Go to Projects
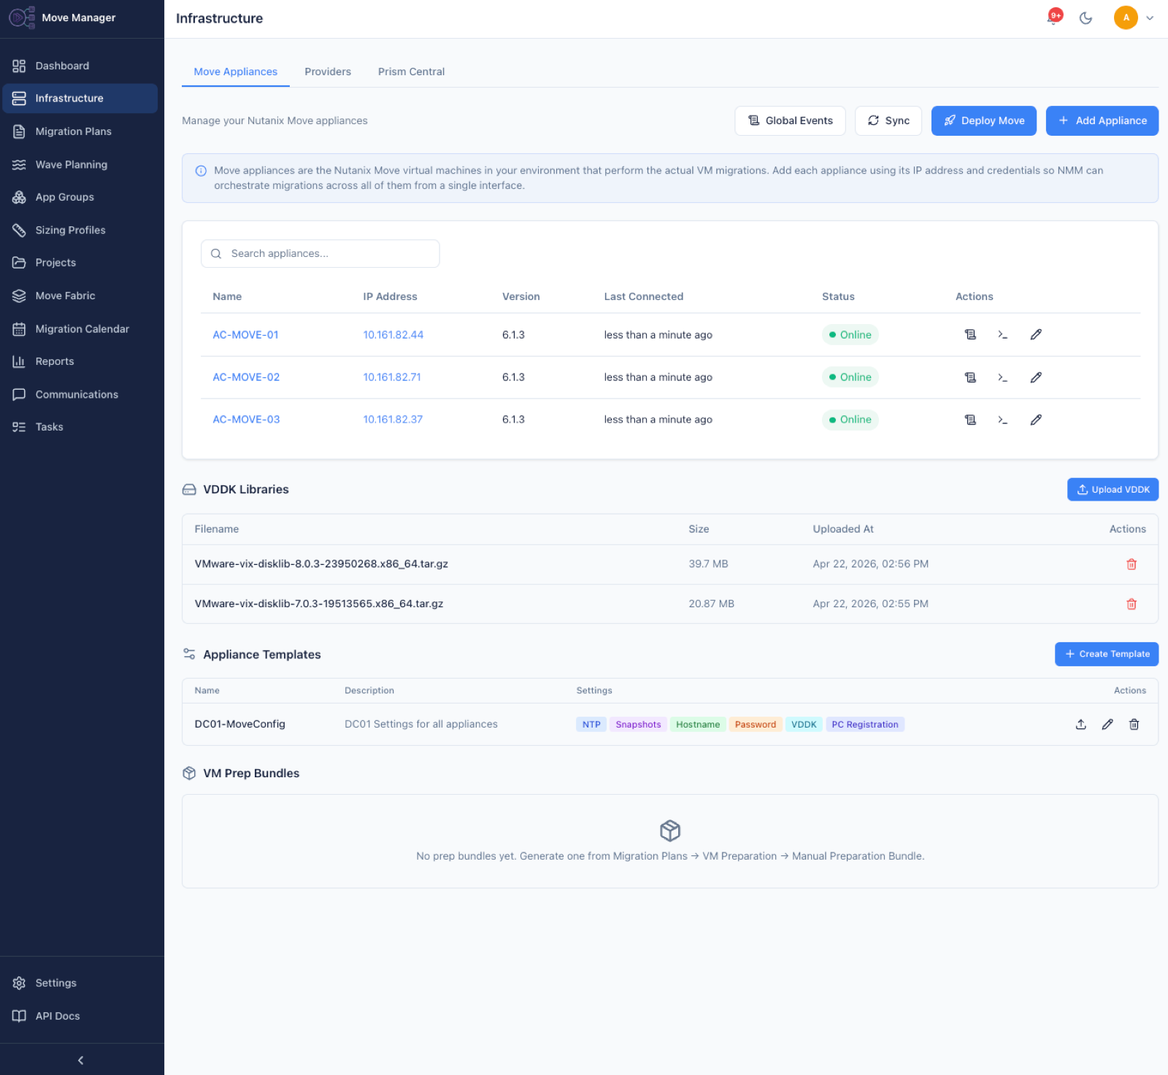Screen dimensions: 1168x1075 80,263
